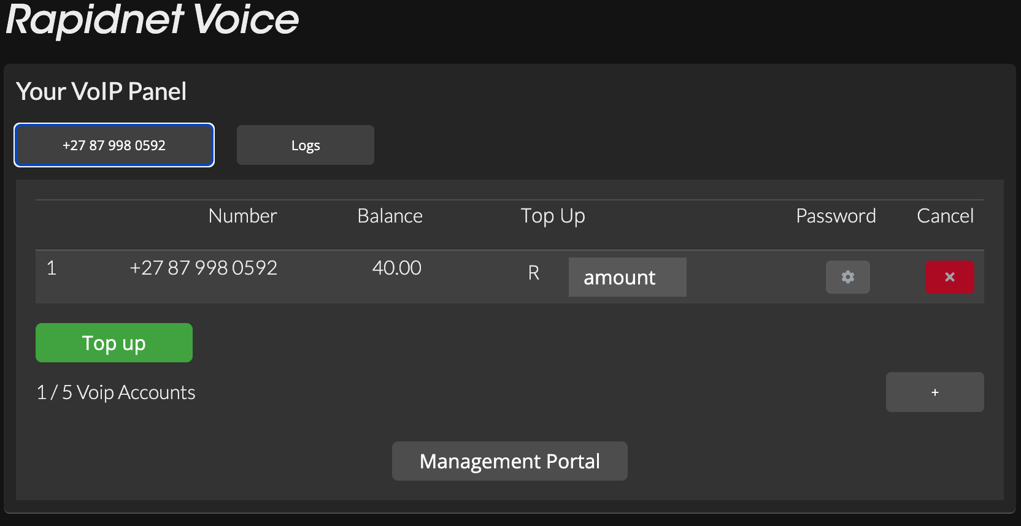The width and height of the screenshot is (1021, 526).
Task: Open password settings gear icon
Action: click(x=847, y=277)
